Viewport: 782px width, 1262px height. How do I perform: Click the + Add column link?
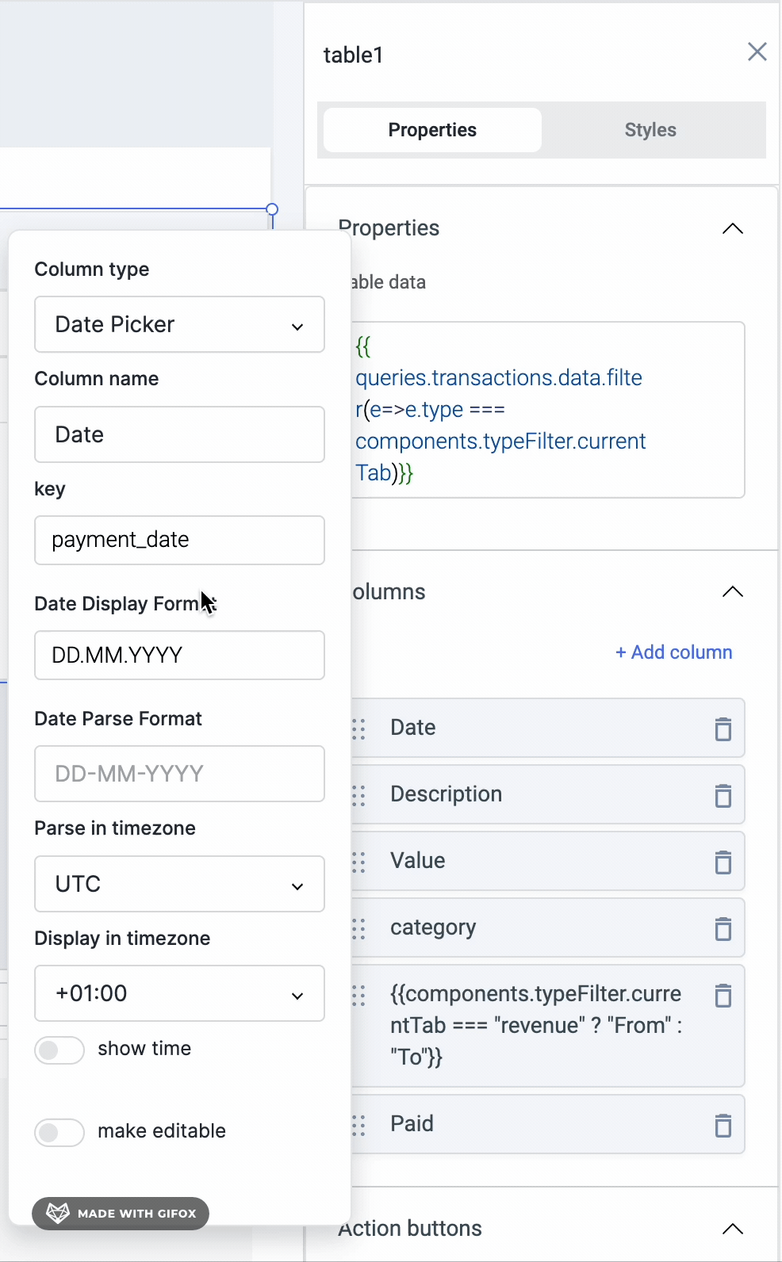click(674, 652)
